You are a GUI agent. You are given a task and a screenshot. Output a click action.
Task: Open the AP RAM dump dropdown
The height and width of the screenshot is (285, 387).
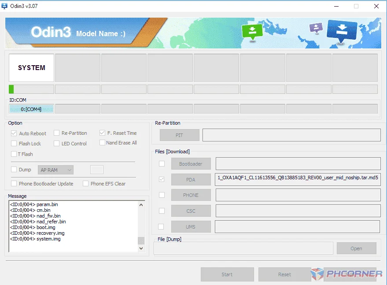pyautogui.click(x=55, y=170)
